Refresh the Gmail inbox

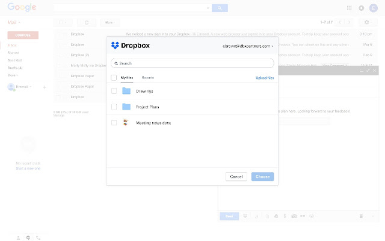(x=87, y=22)
